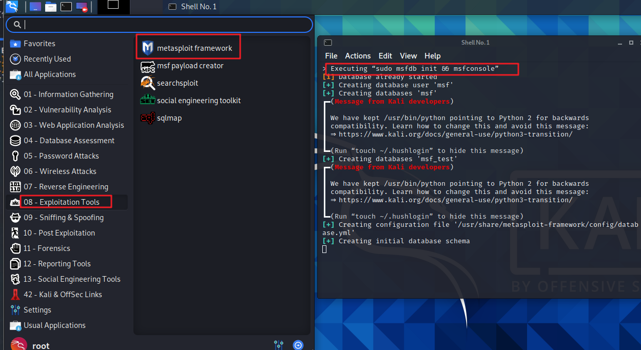This screenshot has width=641, height=350.
Task: Switch to Shell No. 1 taskbar button
Action: click(192, 7)
